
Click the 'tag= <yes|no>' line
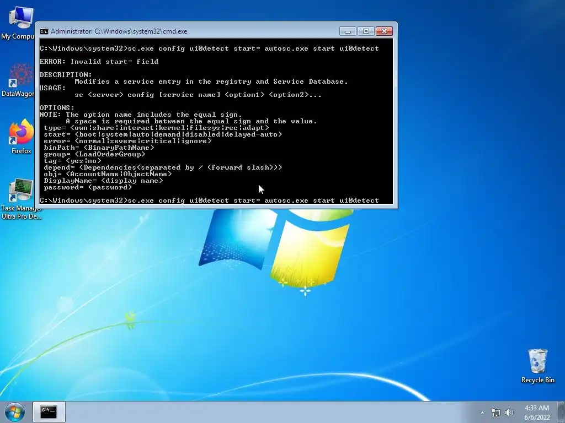(72, 161)
